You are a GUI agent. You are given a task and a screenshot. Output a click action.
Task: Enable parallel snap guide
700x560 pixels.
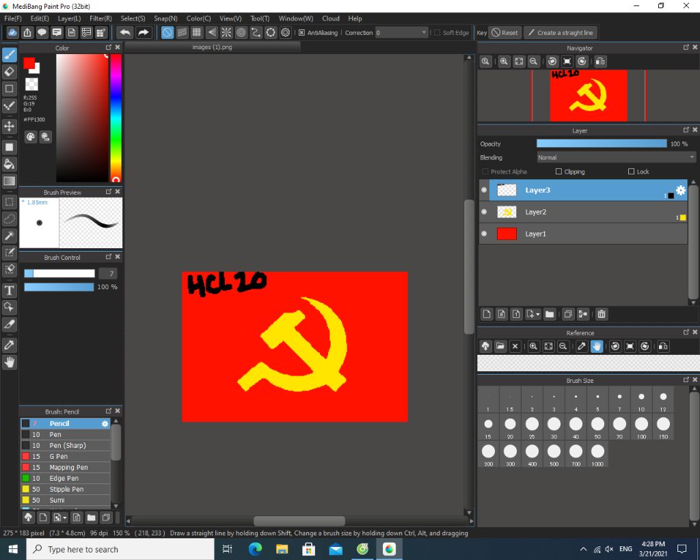[182, 33]
